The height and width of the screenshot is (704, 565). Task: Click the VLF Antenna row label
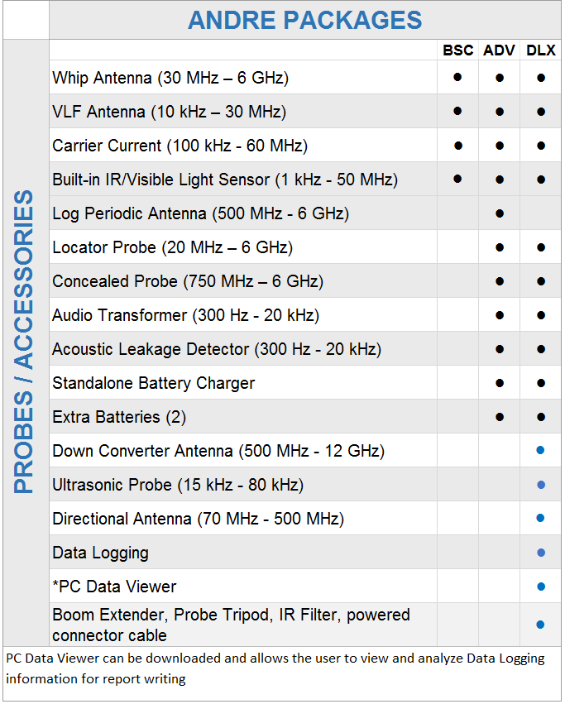169,112
